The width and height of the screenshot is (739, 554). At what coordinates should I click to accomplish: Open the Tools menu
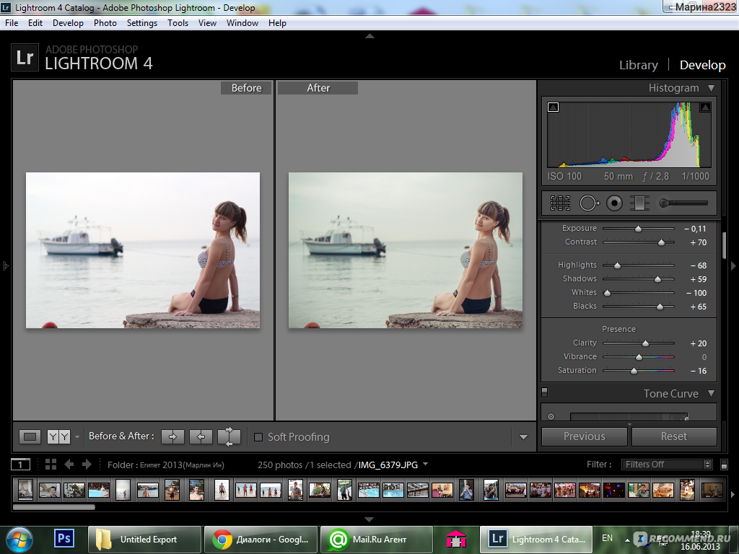[x=178, y=22]
